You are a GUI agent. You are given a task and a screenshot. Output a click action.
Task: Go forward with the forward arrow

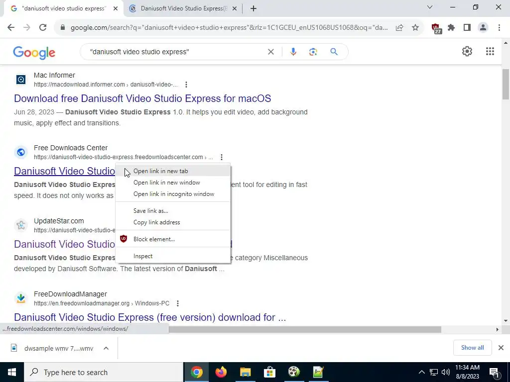27,28
